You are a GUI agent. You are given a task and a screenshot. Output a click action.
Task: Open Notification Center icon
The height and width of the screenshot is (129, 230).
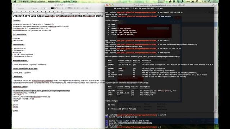tap(214, 1)
